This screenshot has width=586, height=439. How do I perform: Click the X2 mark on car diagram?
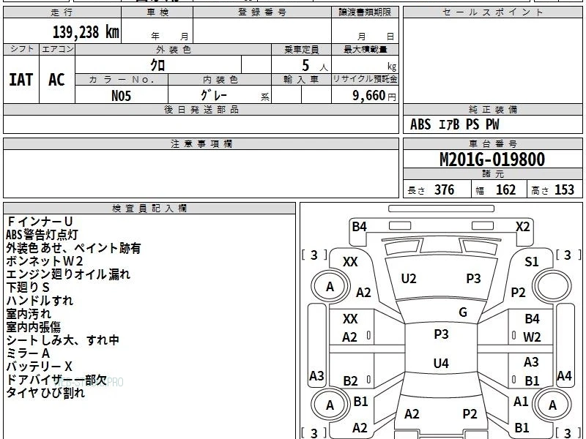click(x=523, y=227)
